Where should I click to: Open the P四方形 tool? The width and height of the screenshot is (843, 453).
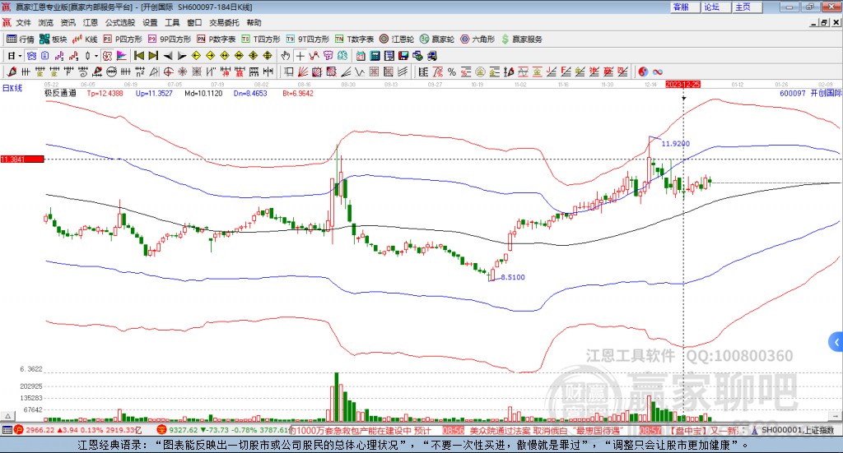tap(123, 39)
